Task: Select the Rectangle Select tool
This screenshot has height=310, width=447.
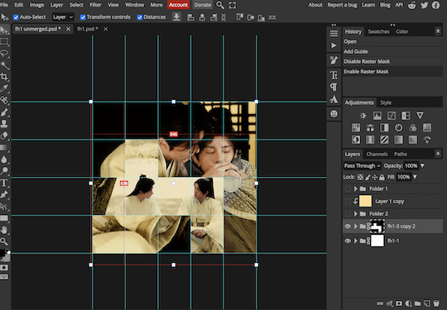Action: click(x=5, y=41)
